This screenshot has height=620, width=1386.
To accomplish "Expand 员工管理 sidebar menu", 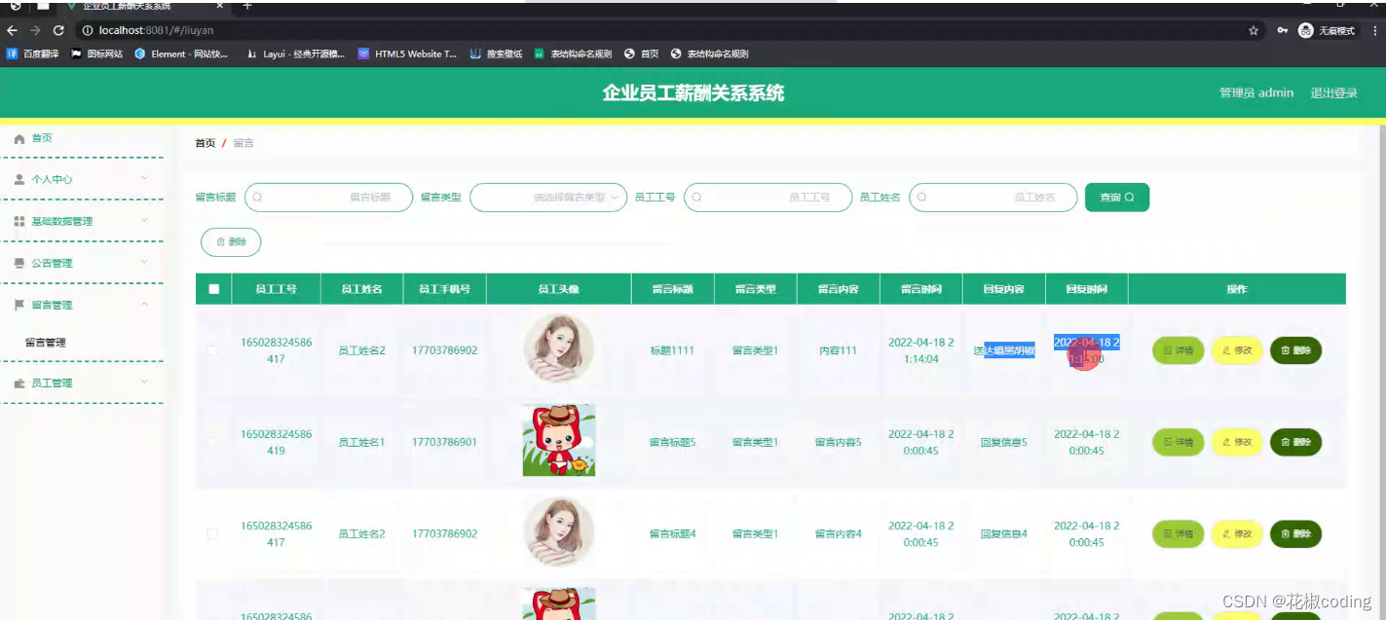I will pyautogui.click(x=82, y=383).
